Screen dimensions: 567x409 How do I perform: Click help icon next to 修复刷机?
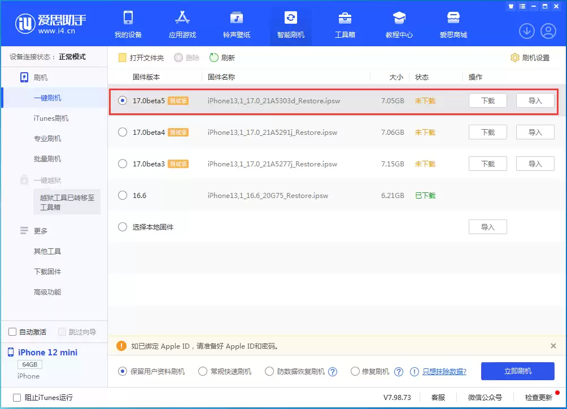[399, 371]
